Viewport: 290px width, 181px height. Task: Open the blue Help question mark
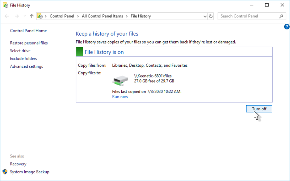287,27
